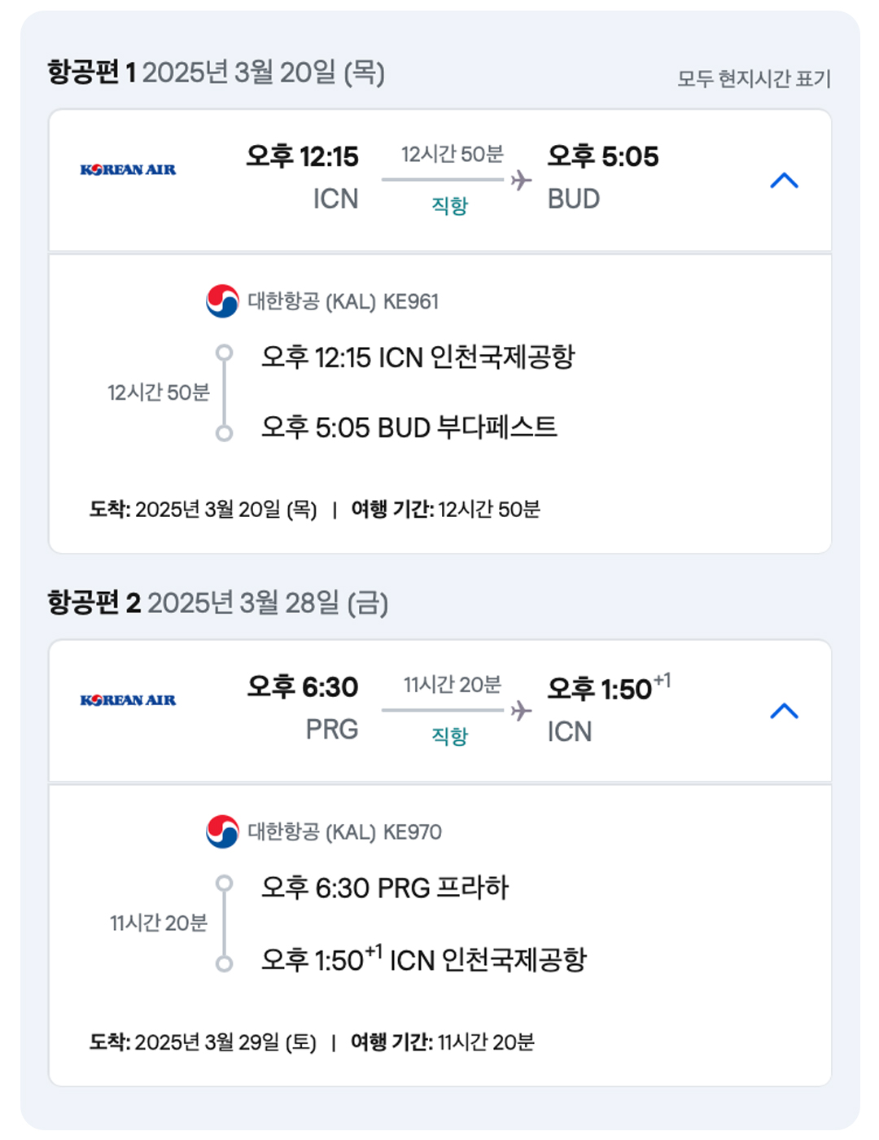The image size is (879, 1140).
Task: Click the airplane icon on PRG–ICN route
Action: tap(521, 710)
